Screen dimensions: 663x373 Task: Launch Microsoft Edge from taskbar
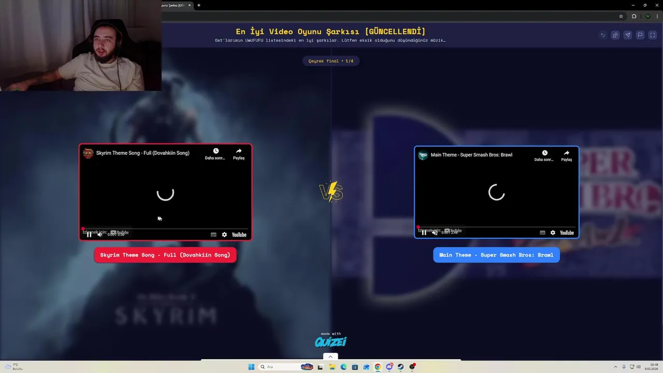point(343,367)
